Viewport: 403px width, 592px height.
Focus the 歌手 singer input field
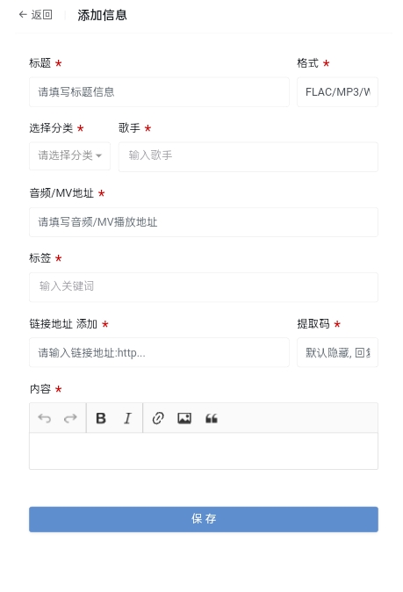(248, 156)
